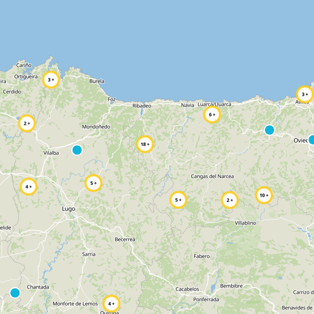Click the Cerdido label
Screen dimensions: 314x314
(x=12, y=92)
